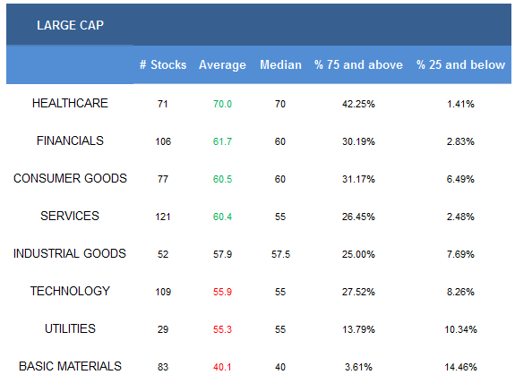Select the UTILITIES row label
This screenshot has height=383, width=515.
70,328
